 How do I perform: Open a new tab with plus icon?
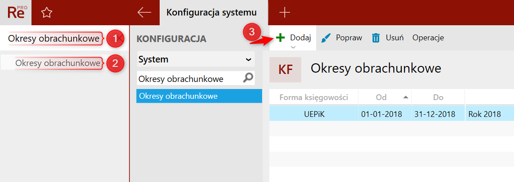pos(285,12)
